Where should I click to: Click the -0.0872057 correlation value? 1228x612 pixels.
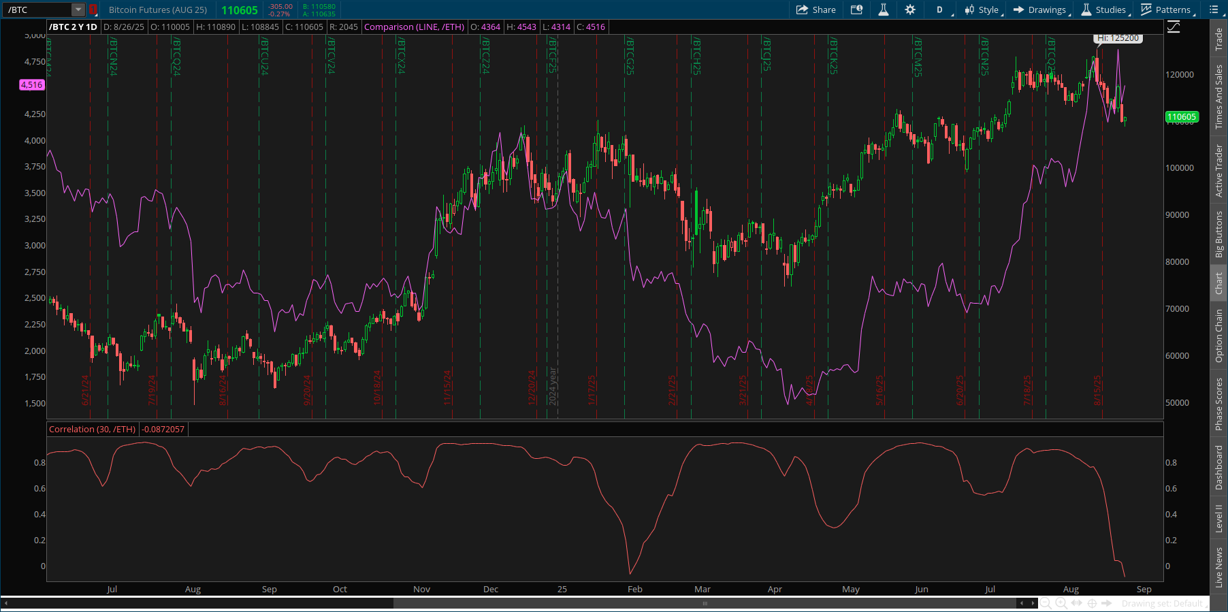[x=163, y=429]
